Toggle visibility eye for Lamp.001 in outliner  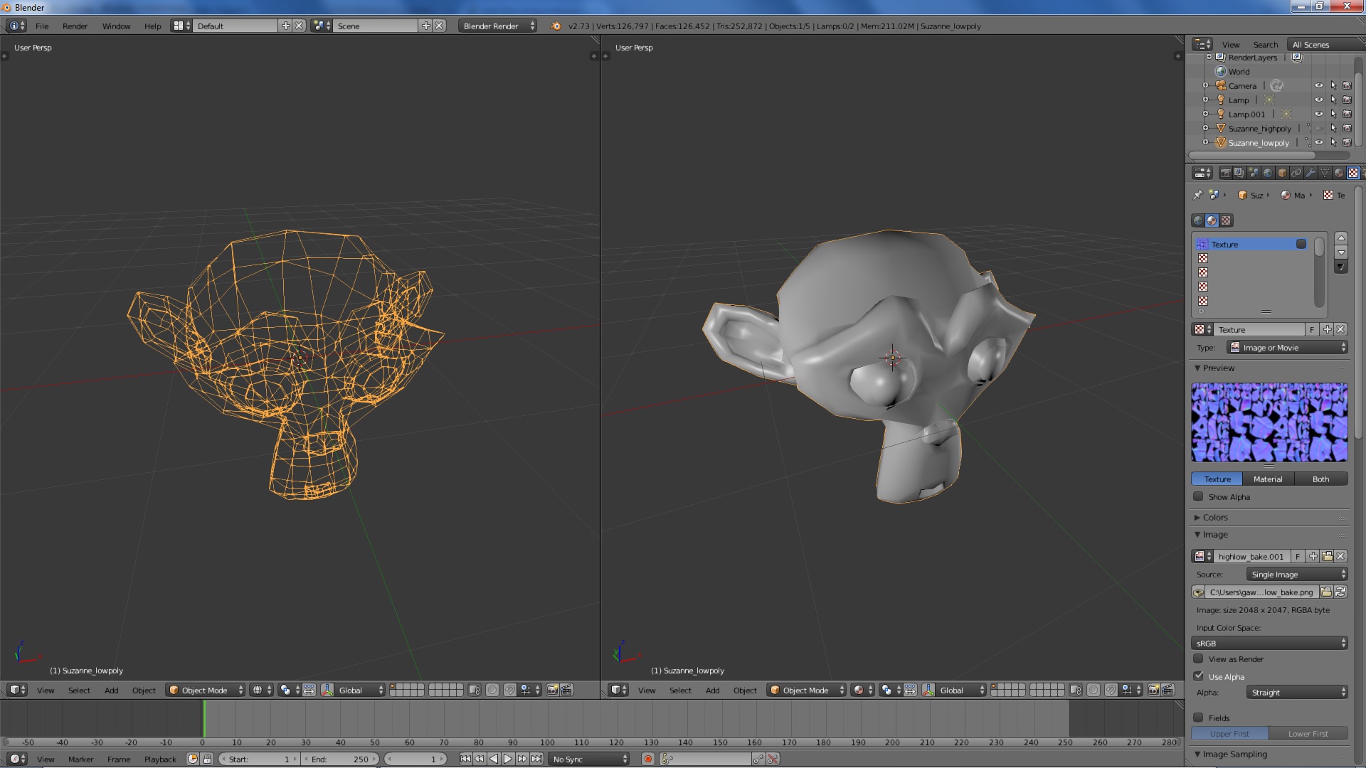[x=1318, y=114]
